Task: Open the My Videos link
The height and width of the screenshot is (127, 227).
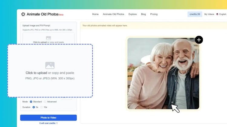Action: (209, 14)
